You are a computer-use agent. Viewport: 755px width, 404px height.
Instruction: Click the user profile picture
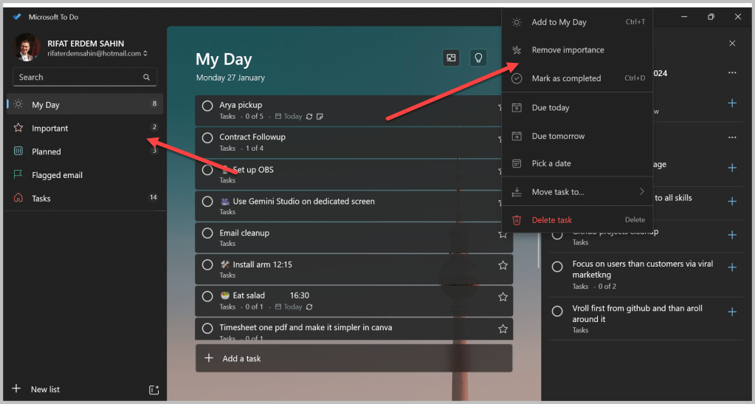pos(27,47)
